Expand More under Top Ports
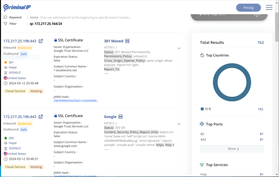The height and width of the screenshot is (177, 279). pyautogui.click(x=232, y=149)
